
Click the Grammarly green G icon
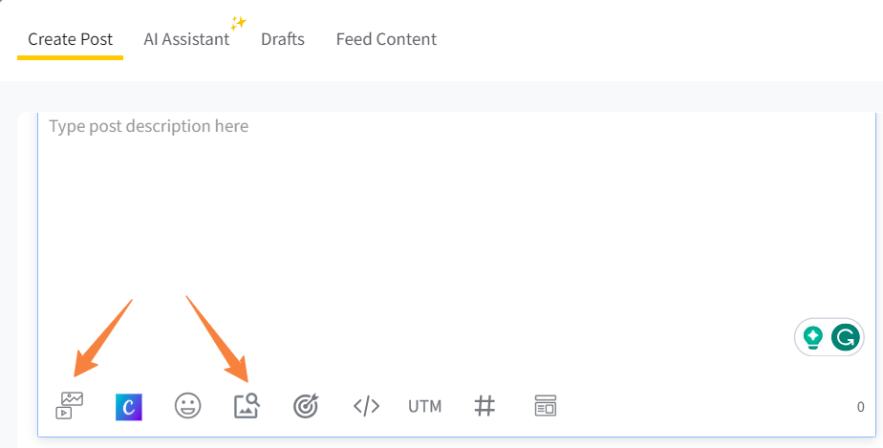(845, 337)
